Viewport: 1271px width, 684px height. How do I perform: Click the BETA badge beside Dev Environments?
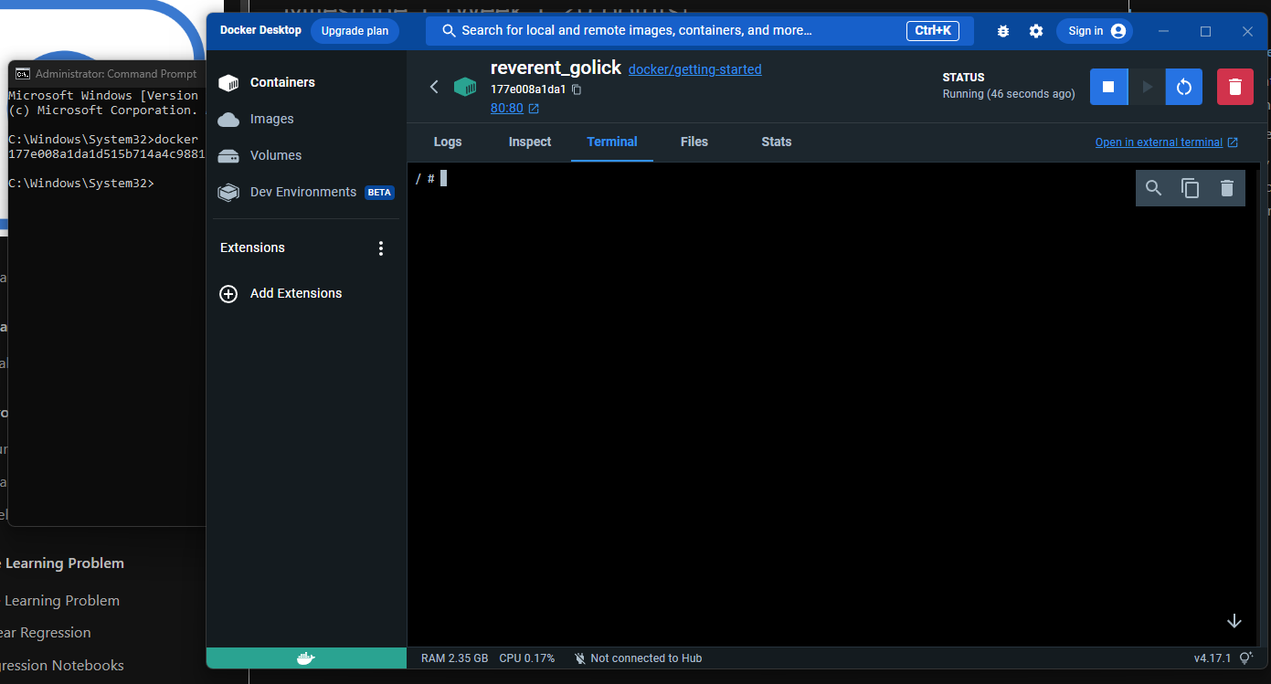(x=379, y=193)
